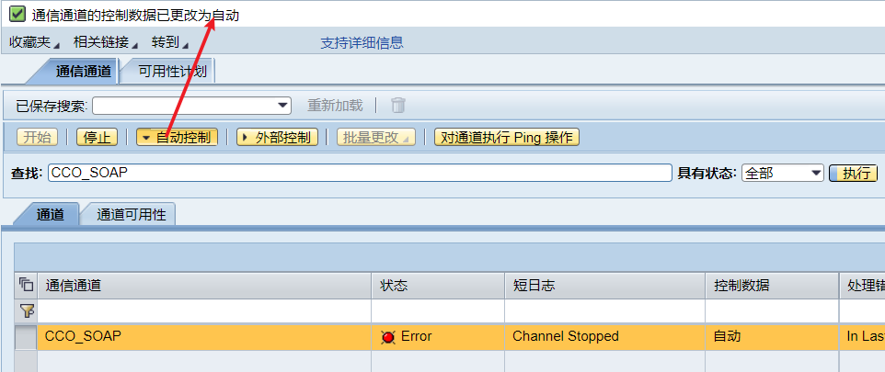Screen dimensions: 885x372
Task: Click the green success checkmark icon
Action: pos(17,14)
